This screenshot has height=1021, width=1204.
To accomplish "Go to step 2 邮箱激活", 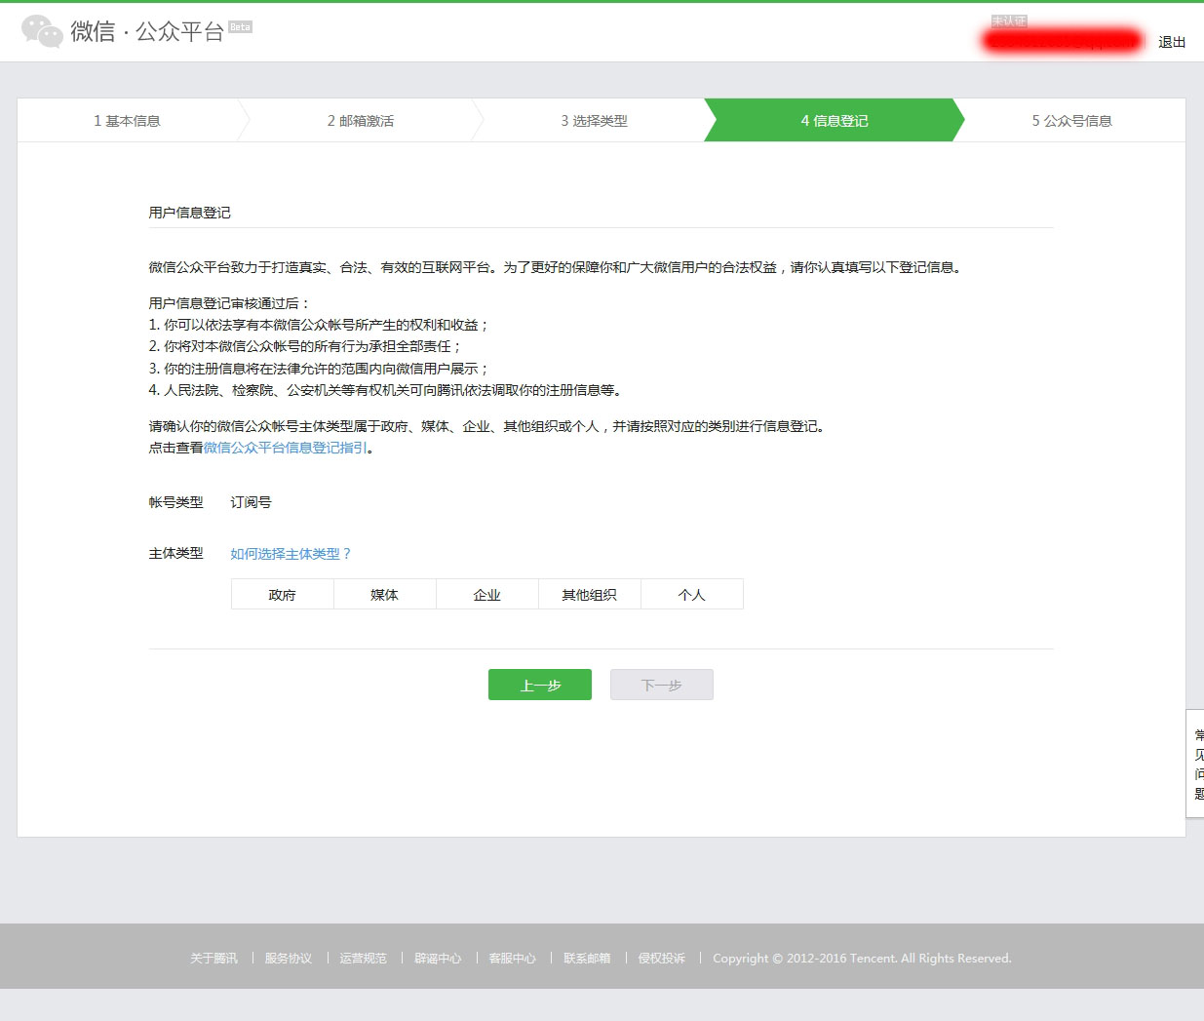I will [361, 121].
